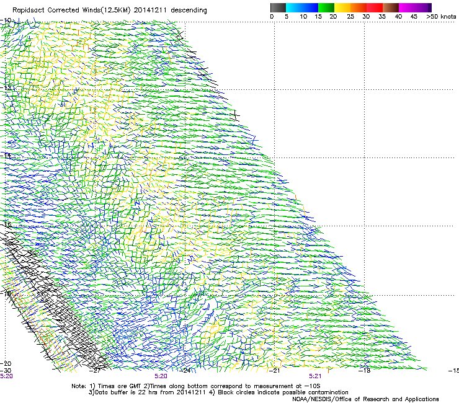Click the 'Data buffer is 22 hrs' note line
The image size is (459, 403).
tap(218, 392)
